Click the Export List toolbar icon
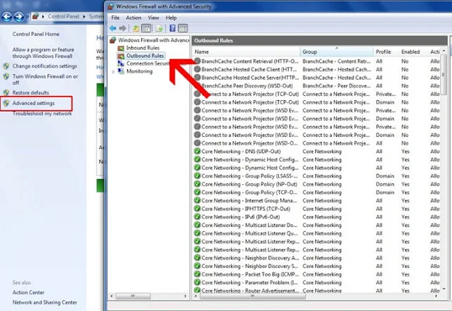Image resolution: width=452 pixels, height=311 pixels. [159, 28]
